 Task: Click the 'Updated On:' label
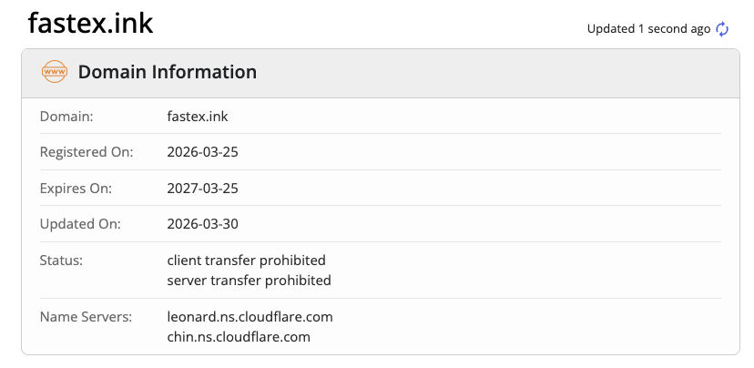click(x=79, y=224)
